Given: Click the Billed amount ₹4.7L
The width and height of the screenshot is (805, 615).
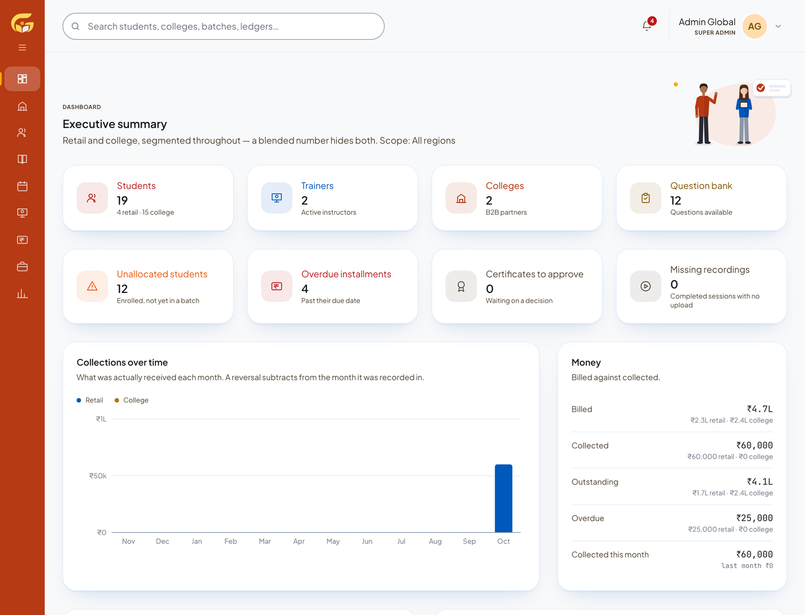Looking at the screenshot, I should click(760, 409).
